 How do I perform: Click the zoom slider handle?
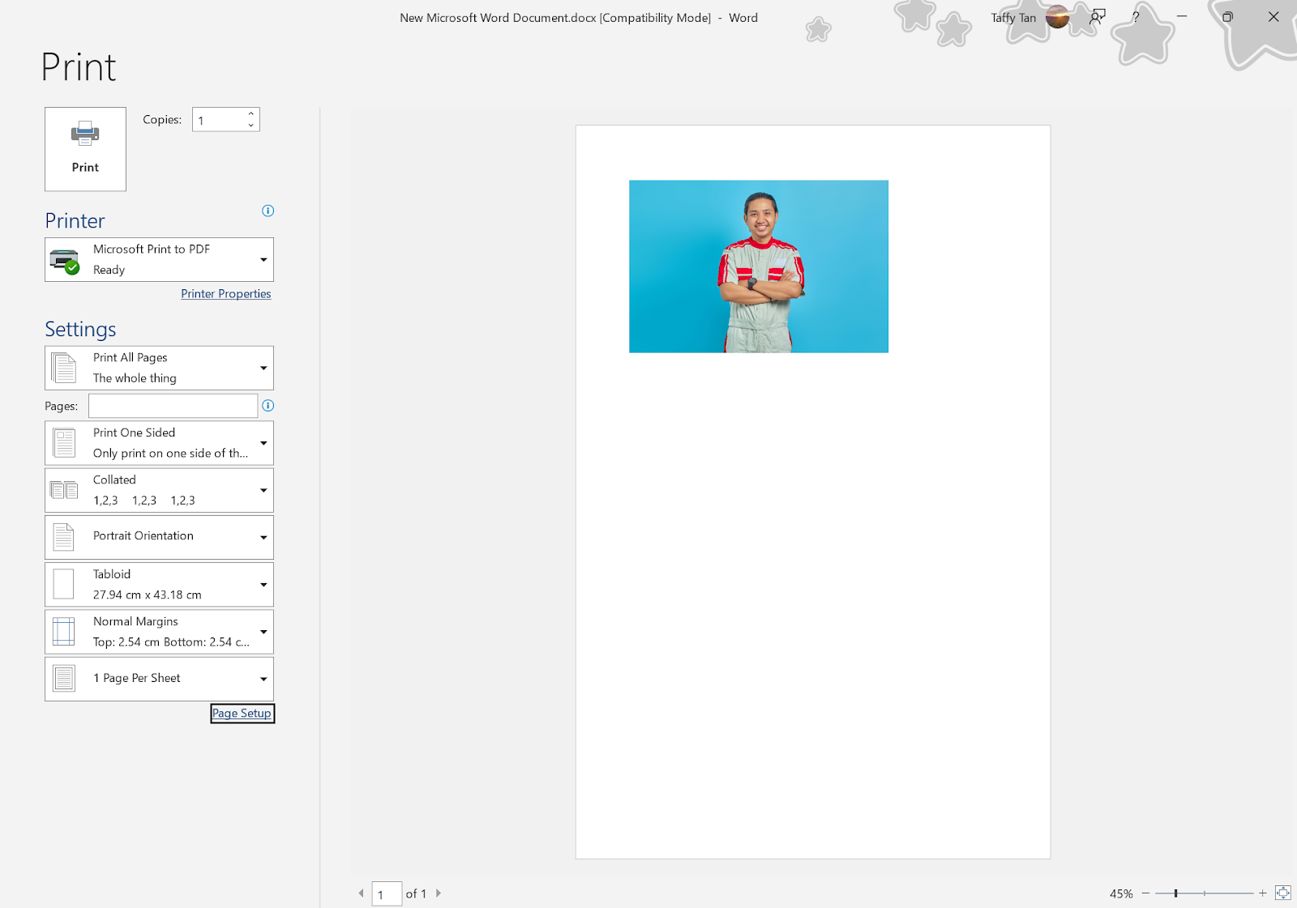tap(1175, 893)
